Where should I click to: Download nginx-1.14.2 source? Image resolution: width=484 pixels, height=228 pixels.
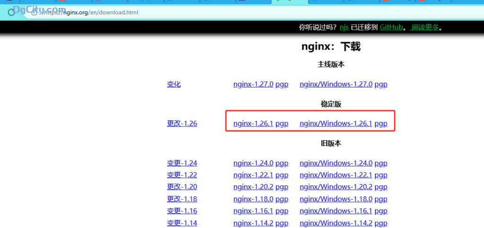pyautogui.click(x=253, y=223)
